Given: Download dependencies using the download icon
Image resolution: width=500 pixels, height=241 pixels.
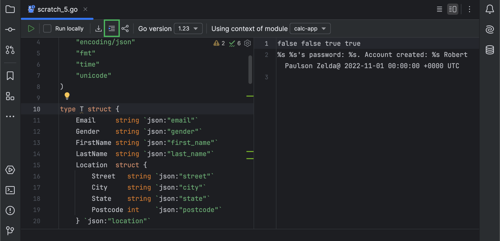Looking at the screenshot, I should click(99, 28).
